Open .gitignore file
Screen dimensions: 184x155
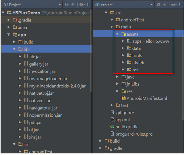[125, 113]
